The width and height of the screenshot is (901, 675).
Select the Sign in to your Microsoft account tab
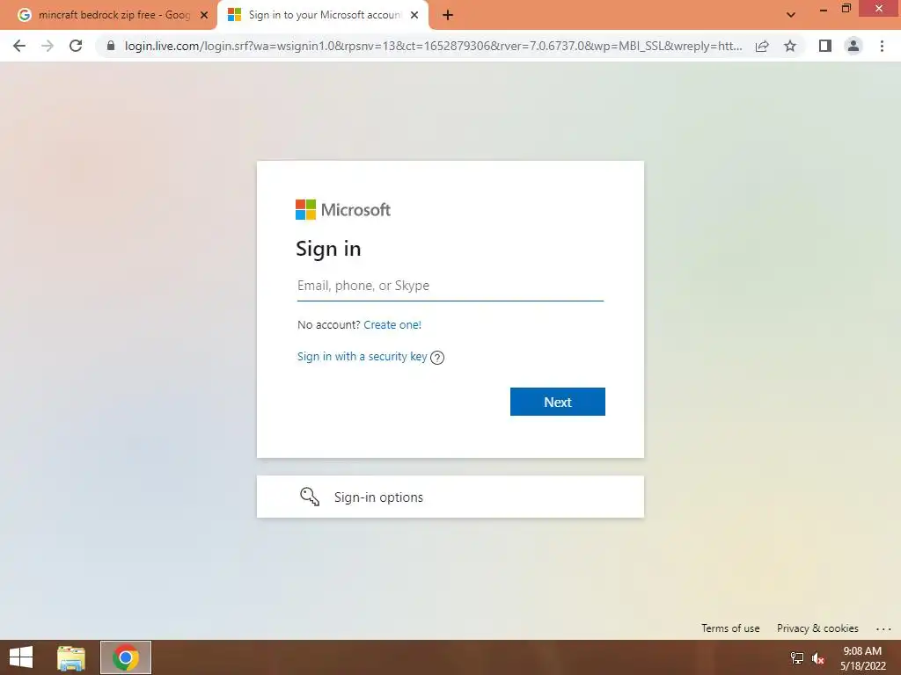322,16
